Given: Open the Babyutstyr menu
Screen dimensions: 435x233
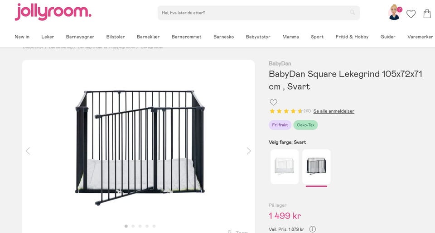Looking at the screenshot, I should click(x=258, y=37).
